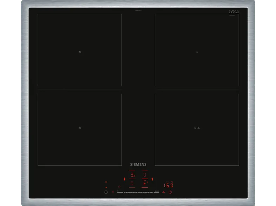The image size is (276, 206).
Task: Select the top-right zone display showing 0
Action: [x=145, y=174]
